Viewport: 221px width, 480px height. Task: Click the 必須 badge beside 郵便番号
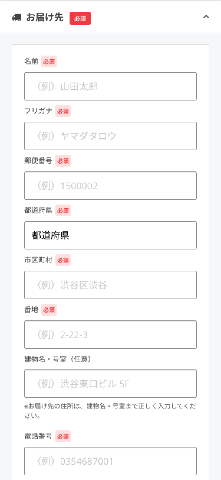(x=63, y=161)
